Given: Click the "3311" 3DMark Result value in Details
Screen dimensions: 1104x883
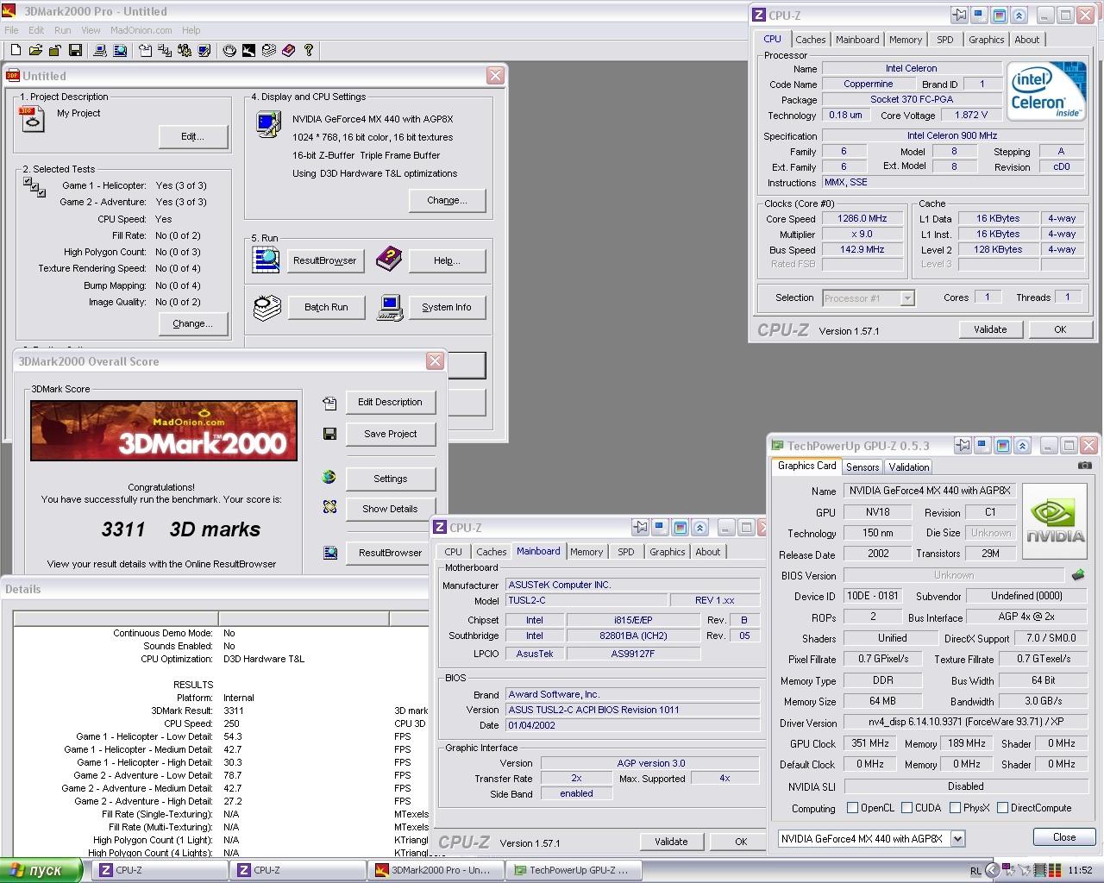Looking at the screenshot, I should click(234, 711).
